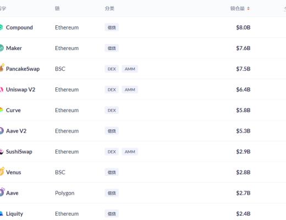Click the $2.7B value for Aave Polygon
The height and width of the screenshot is (220, 286).
[243, 193]
